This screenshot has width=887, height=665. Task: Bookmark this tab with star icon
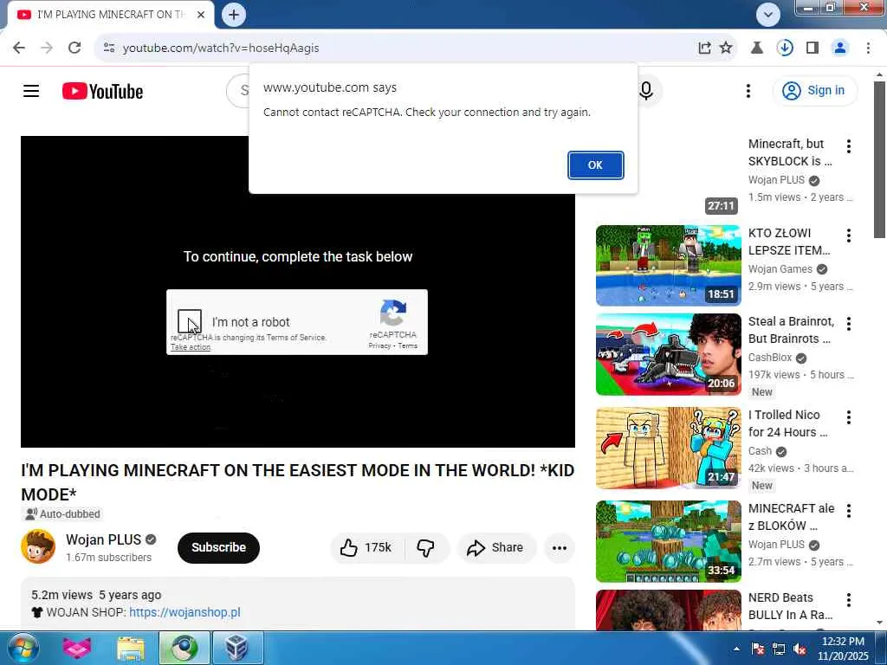coord(726,48)
